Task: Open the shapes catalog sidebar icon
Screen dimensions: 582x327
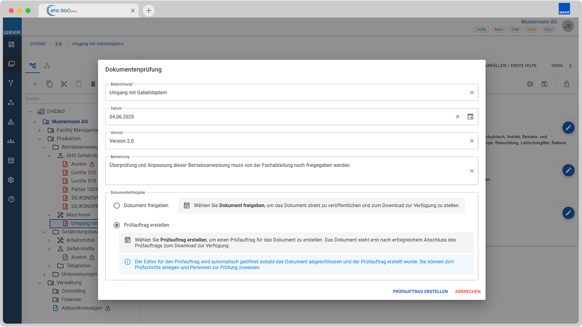Action: point(11,122)
